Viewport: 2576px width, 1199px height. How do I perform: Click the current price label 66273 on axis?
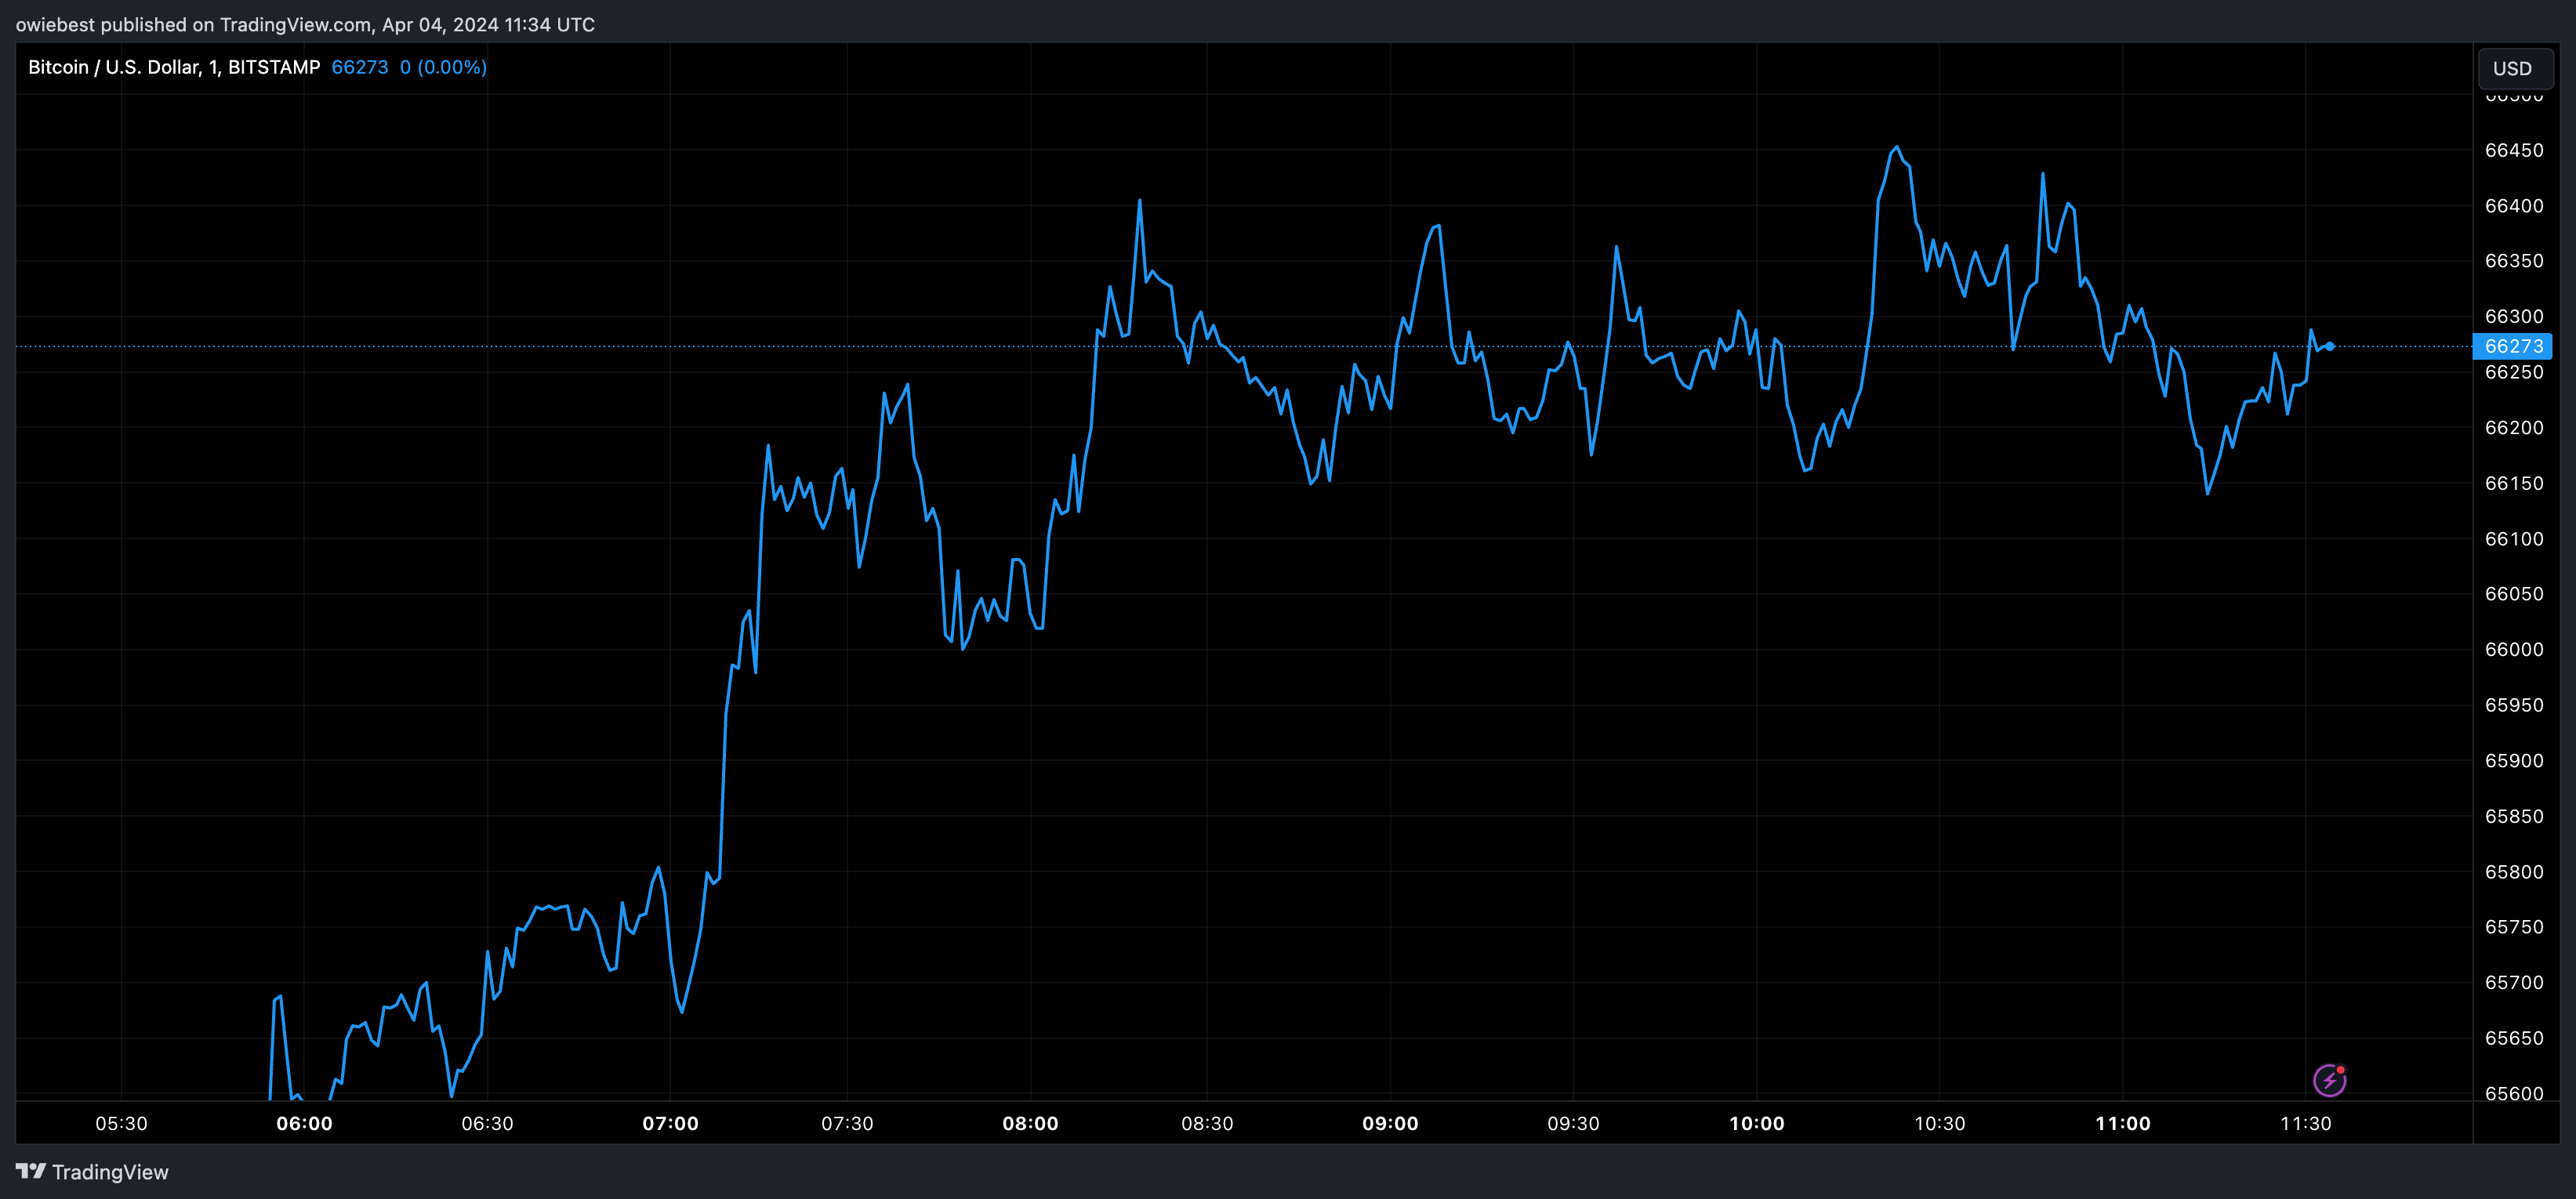pyautogui.click(x=2512, y=346)
